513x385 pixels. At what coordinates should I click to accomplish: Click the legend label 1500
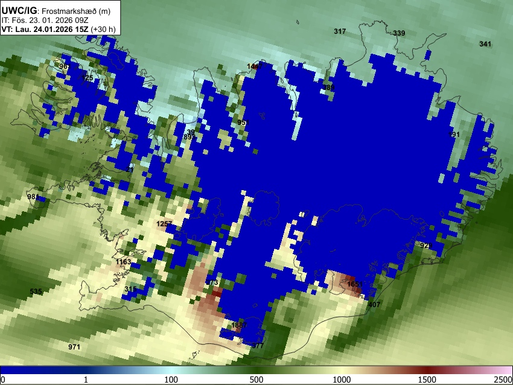click(x=427, y=380)
